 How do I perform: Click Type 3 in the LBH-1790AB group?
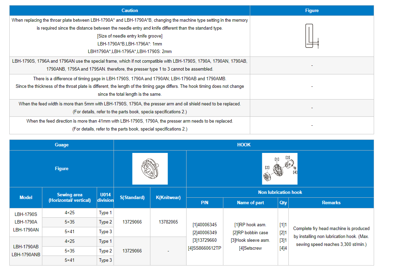click(x=105, y=260)
